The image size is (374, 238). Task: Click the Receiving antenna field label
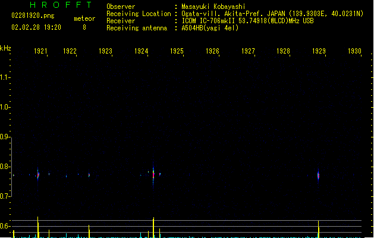coord(137,28)
